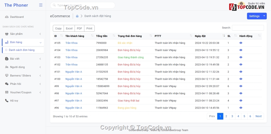This screenshot has width=271, height=134.
Task: Go to the Next page of orders
Action: [258, 116]
